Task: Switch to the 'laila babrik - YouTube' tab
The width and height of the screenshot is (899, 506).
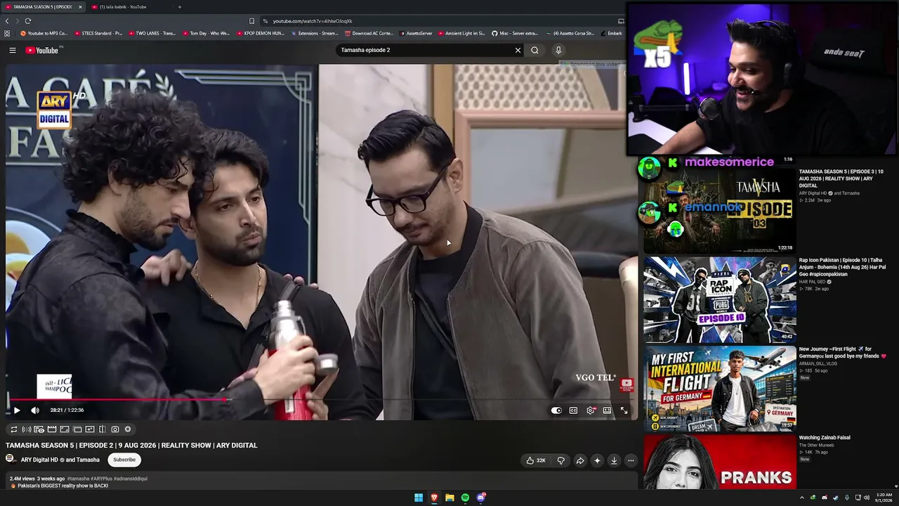Action: coord(130,7)
